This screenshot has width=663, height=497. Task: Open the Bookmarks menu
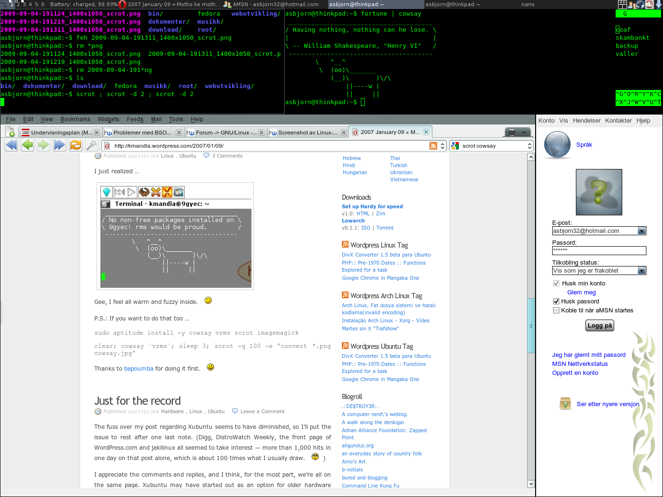(x=75, y=119)
